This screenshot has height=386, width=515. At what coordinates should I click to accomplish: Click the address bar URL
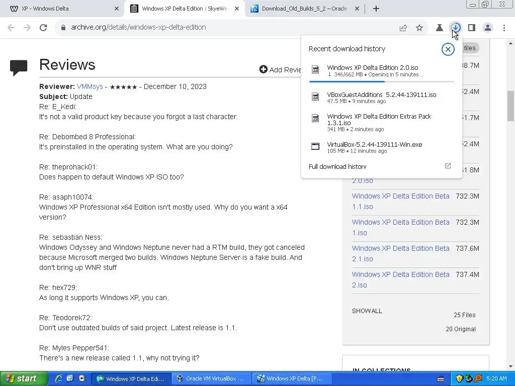coord(138,27)
